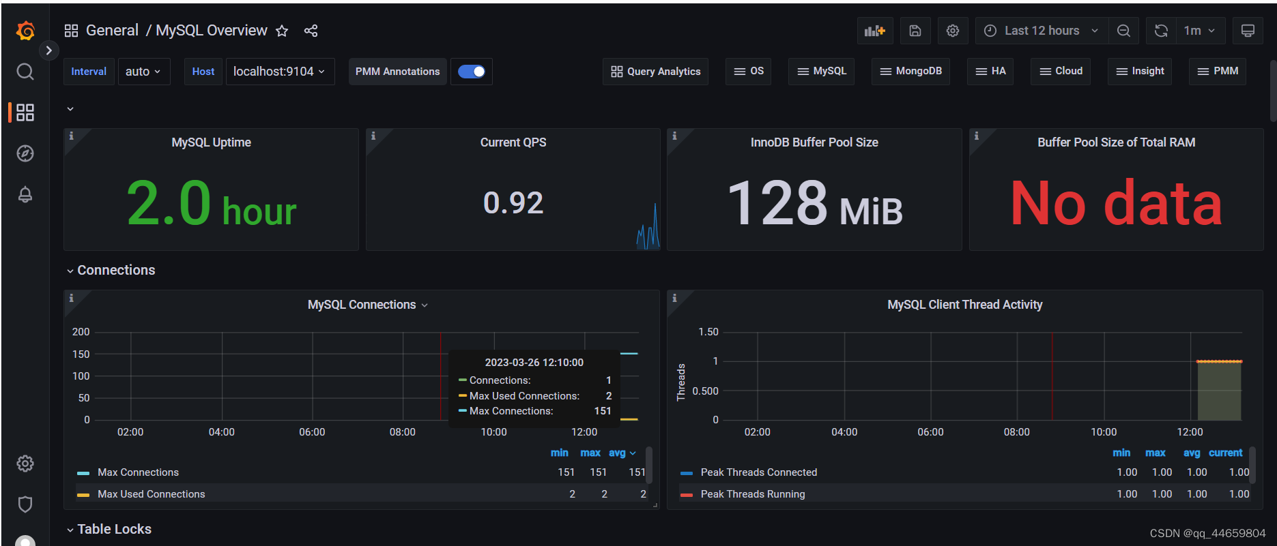Sort thread legend by avg
This screenshot has width=1277, height=546.
(x=1192, y=453)
